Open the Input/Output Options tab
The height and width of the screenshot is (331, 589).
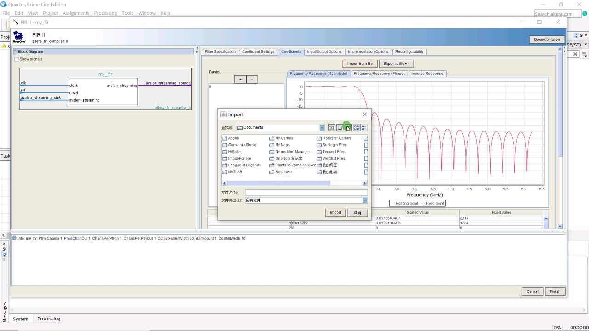(324, 51)
